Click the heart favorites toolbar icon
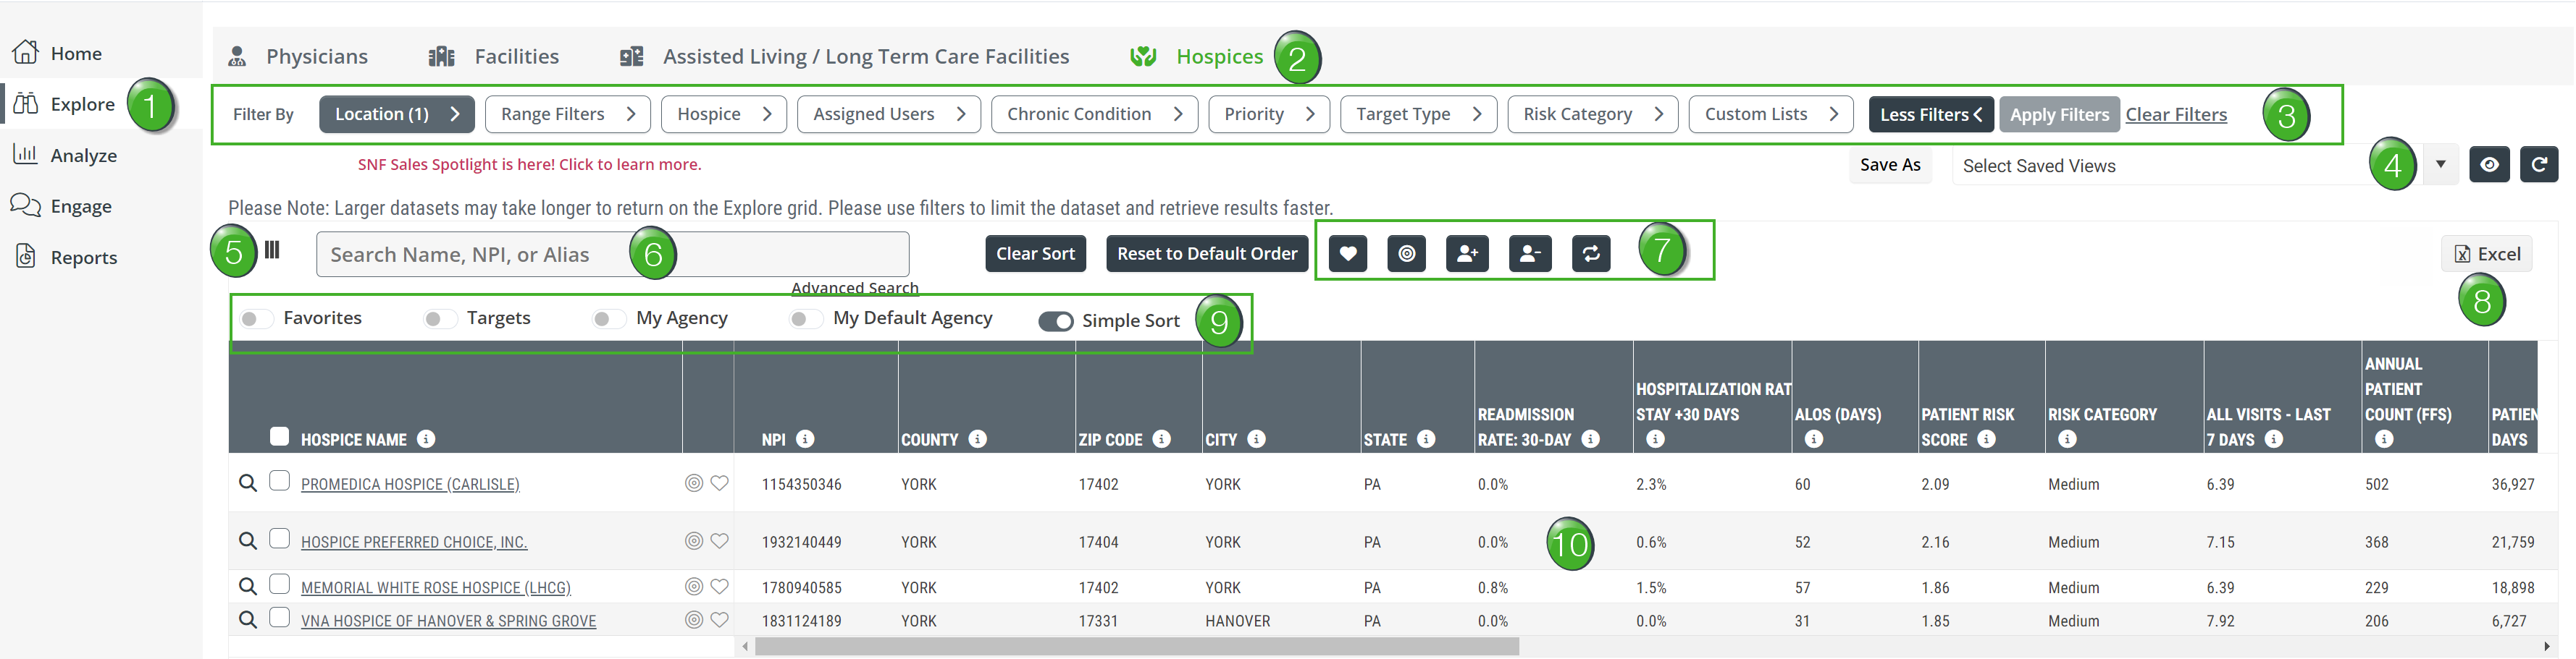Viewport: 2576px width, 659px height. click(x=1347, y=254)
